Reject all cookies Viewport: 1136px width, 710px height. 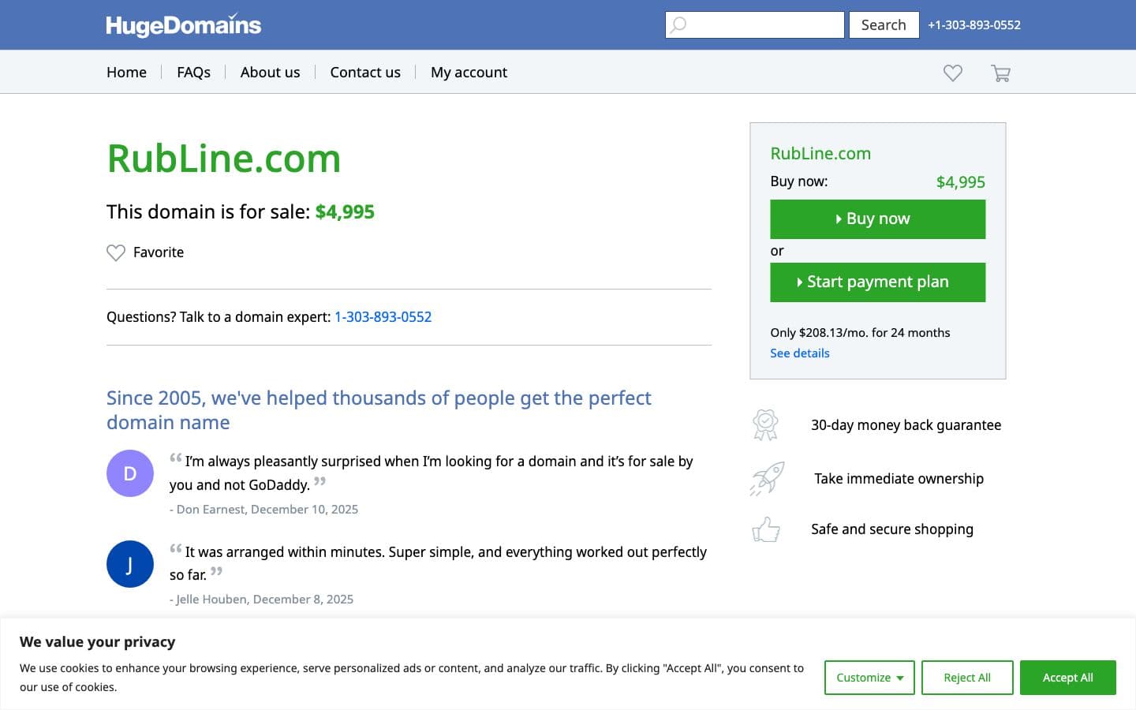click(x=967, y=678)
